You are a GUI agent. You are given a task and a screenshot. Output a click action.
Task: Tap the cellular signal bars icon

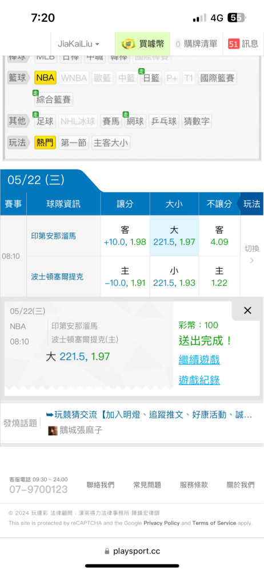[x=199, y=18]
